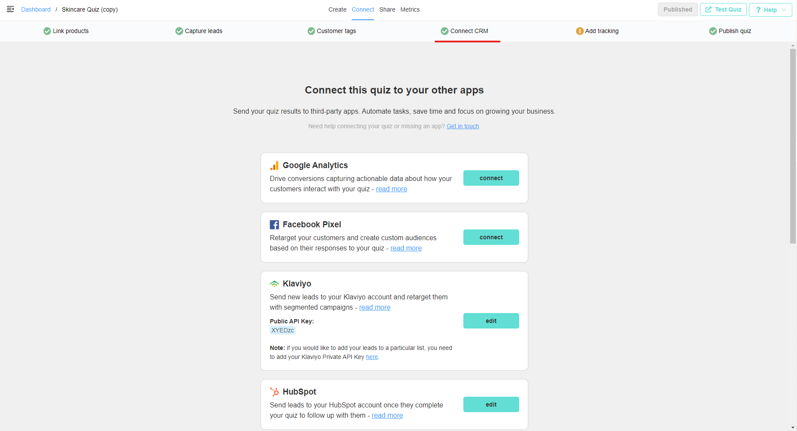Open the Metrics tab

[x=410, y=9]
